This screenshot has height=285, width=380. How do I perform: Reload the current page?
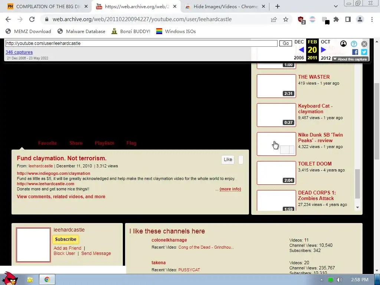click(x=32, y=19)
